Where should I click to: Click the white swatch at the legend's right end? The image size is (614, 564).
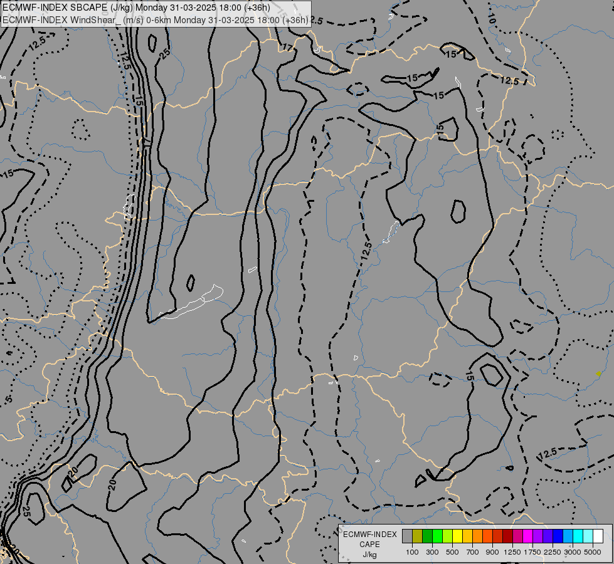598,536
